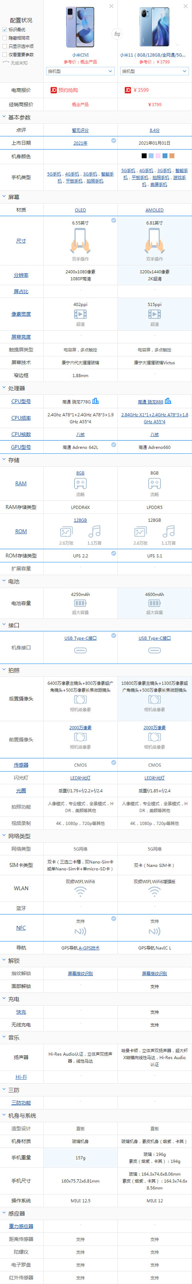Toggle the 标识最优 checkbox

pos(5,29)
